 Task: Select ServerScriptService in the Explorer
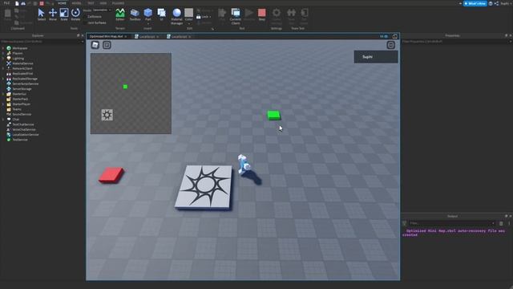(x=25, y=83)
